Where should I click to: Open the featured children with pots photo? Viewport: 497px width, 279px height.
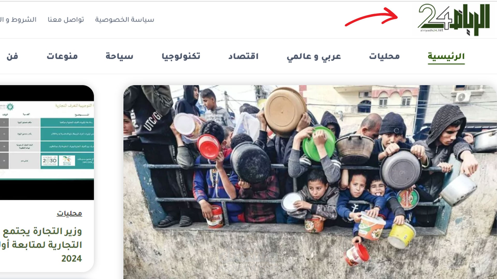coord(310,182)
